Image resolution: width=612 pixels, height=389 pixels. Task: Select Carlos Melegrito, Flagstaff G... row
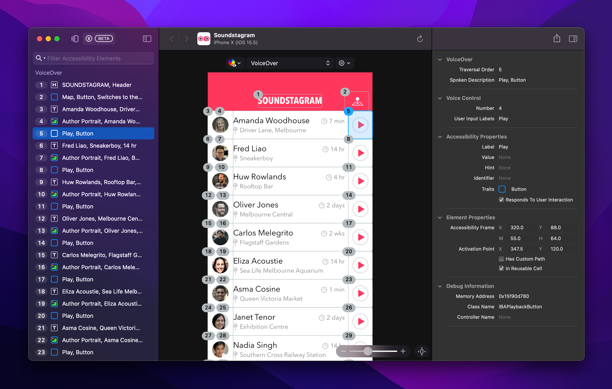(x=93, y=255)
